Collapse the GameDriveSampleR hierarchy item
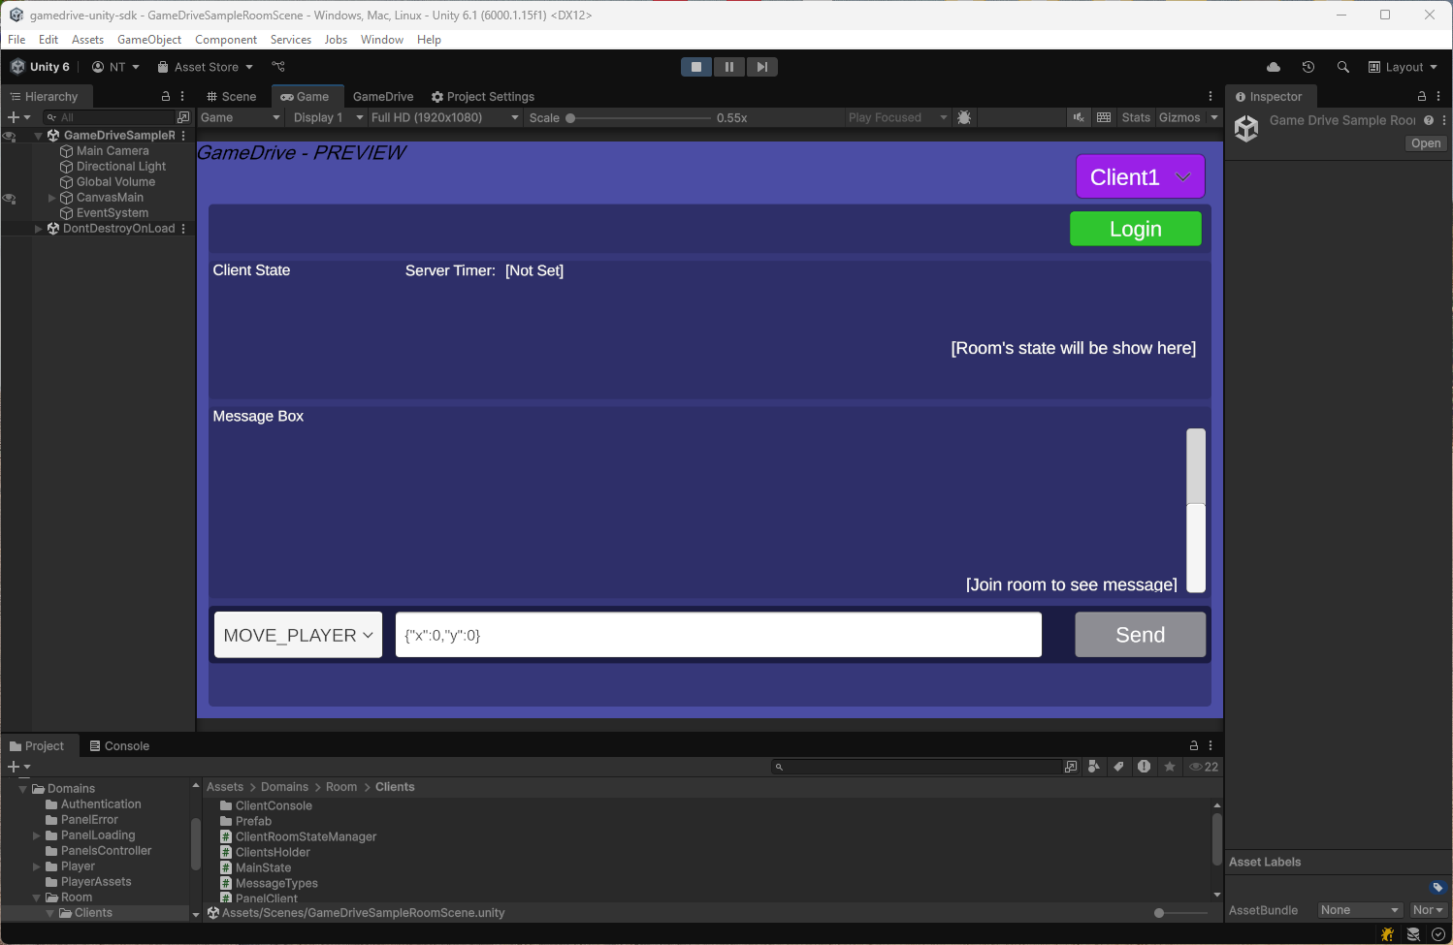 click(38, 135)
